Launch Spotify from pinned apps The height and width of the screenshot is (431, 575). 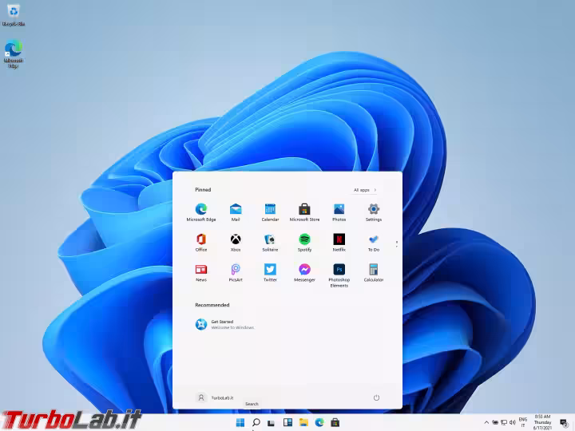pyautogui.click(x=304, y=240)
